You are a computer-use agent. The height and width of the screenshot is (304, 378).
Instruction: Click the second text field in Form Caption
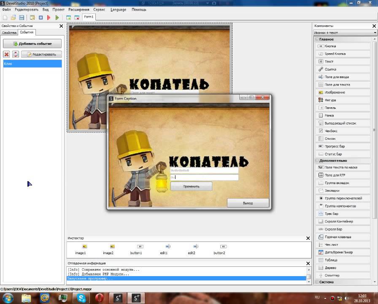click(x=204, y=177)
